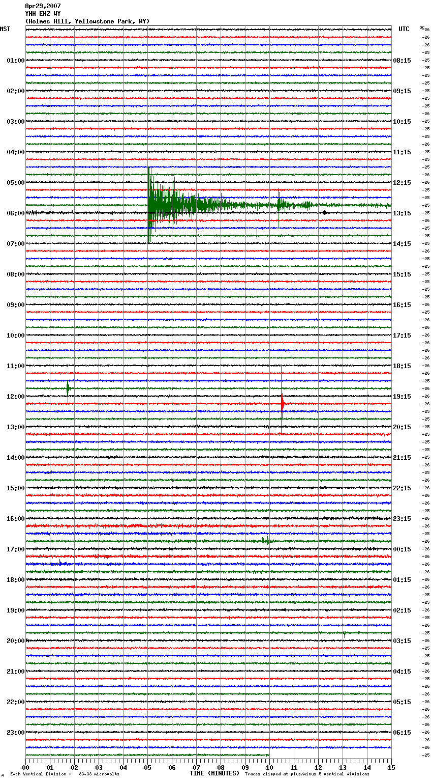Select the 11:00 MST time label

[x=16, y=366]
